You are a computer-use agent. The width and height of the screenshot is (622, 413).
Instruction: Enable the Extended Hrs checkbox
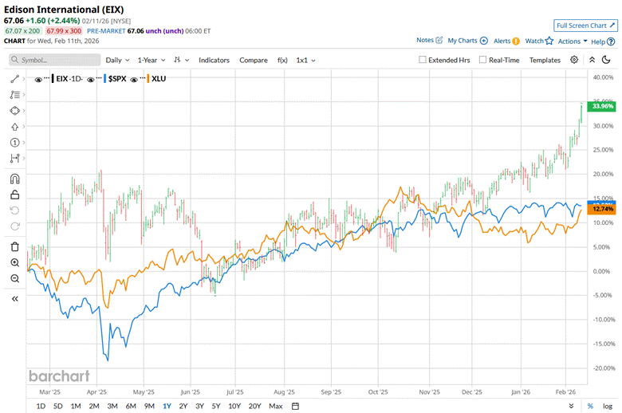tap(423, 60)
